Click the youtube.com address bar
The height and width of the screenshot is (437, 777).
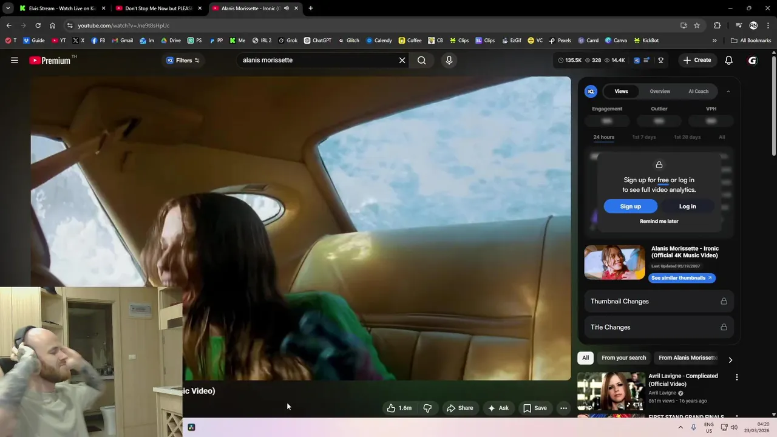[x=370, y=25]
